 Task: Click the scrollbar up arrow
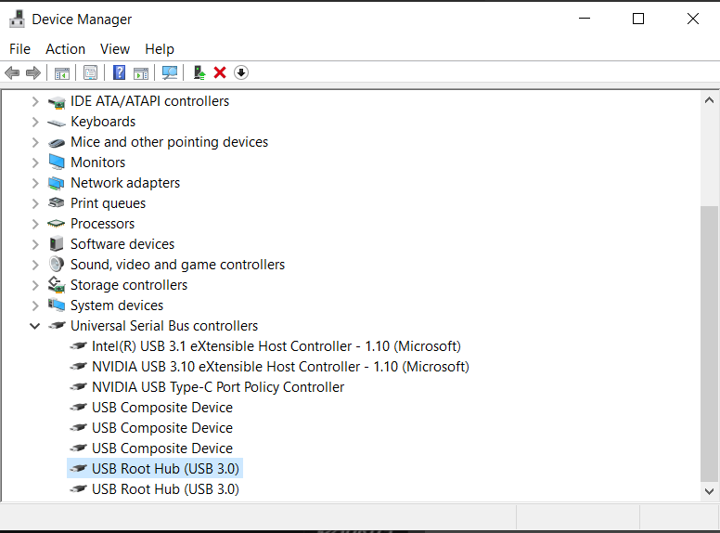tap(709, 100)
